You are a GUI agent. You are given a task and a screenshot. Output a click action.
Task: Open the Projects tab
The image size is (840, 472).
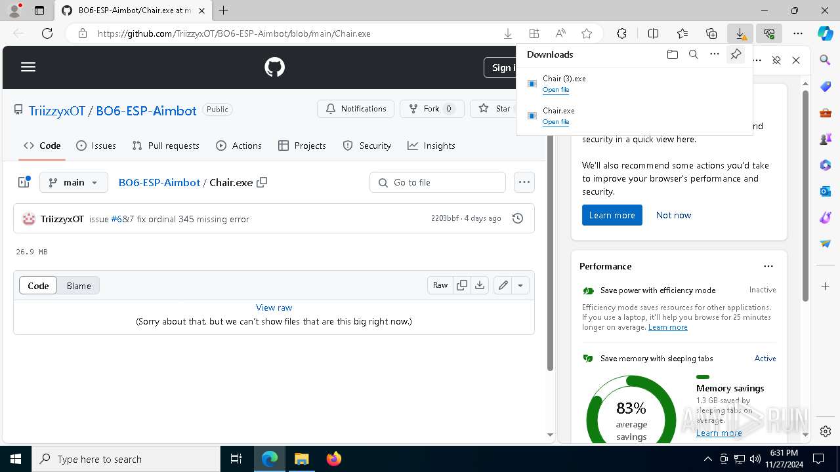pyautogui.click(x=302, y=146)
